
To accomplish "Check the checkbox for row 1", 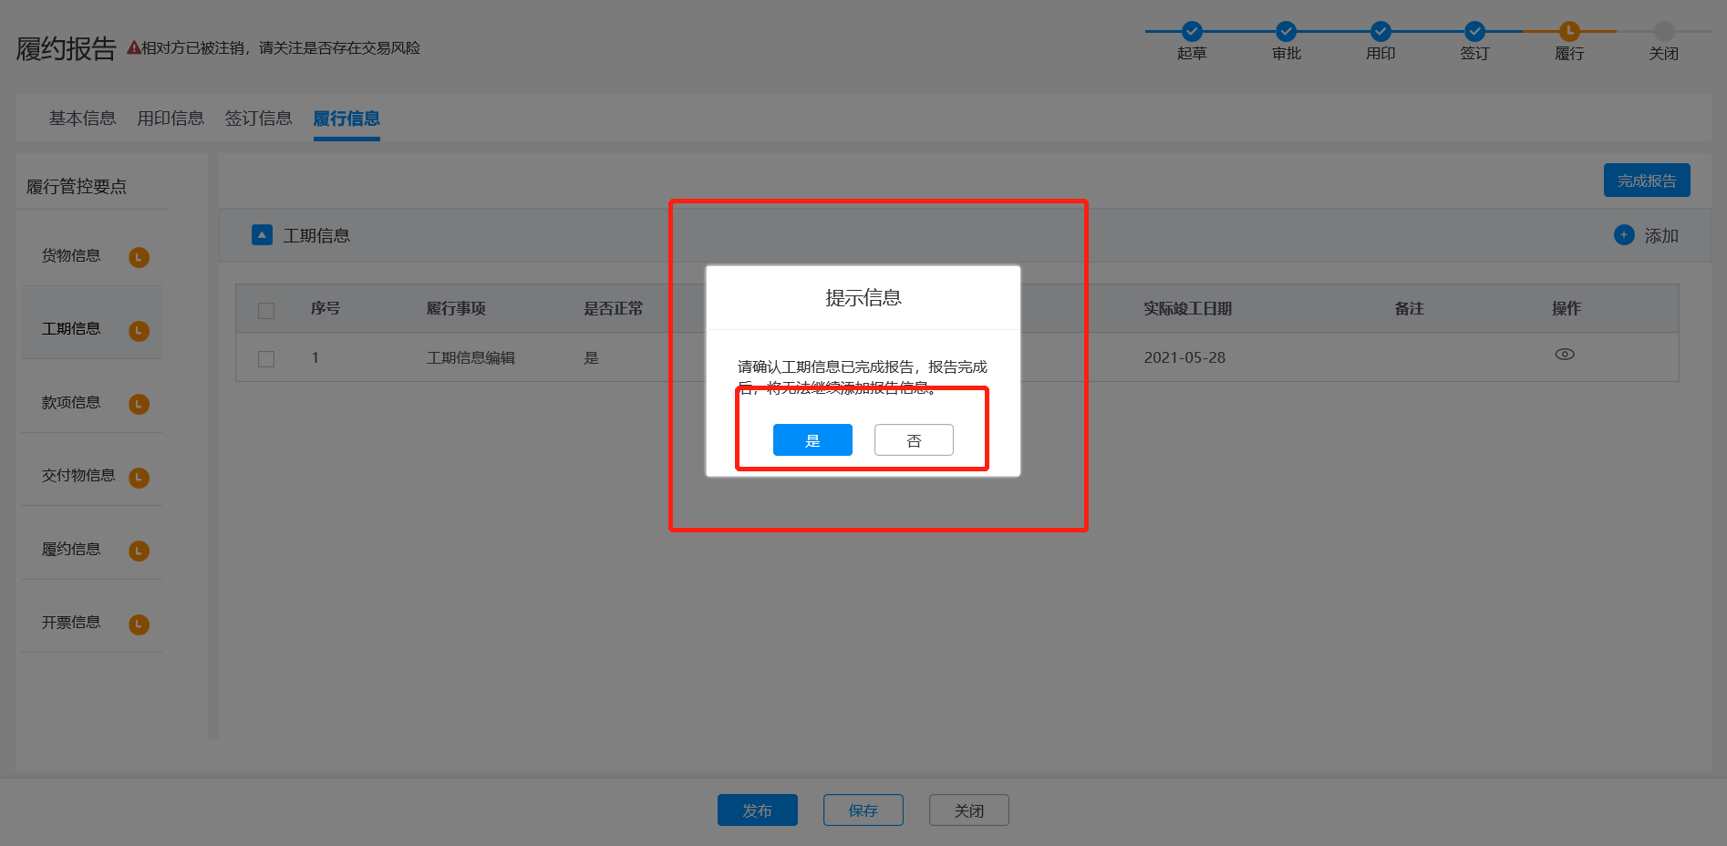I will [266, 359].
